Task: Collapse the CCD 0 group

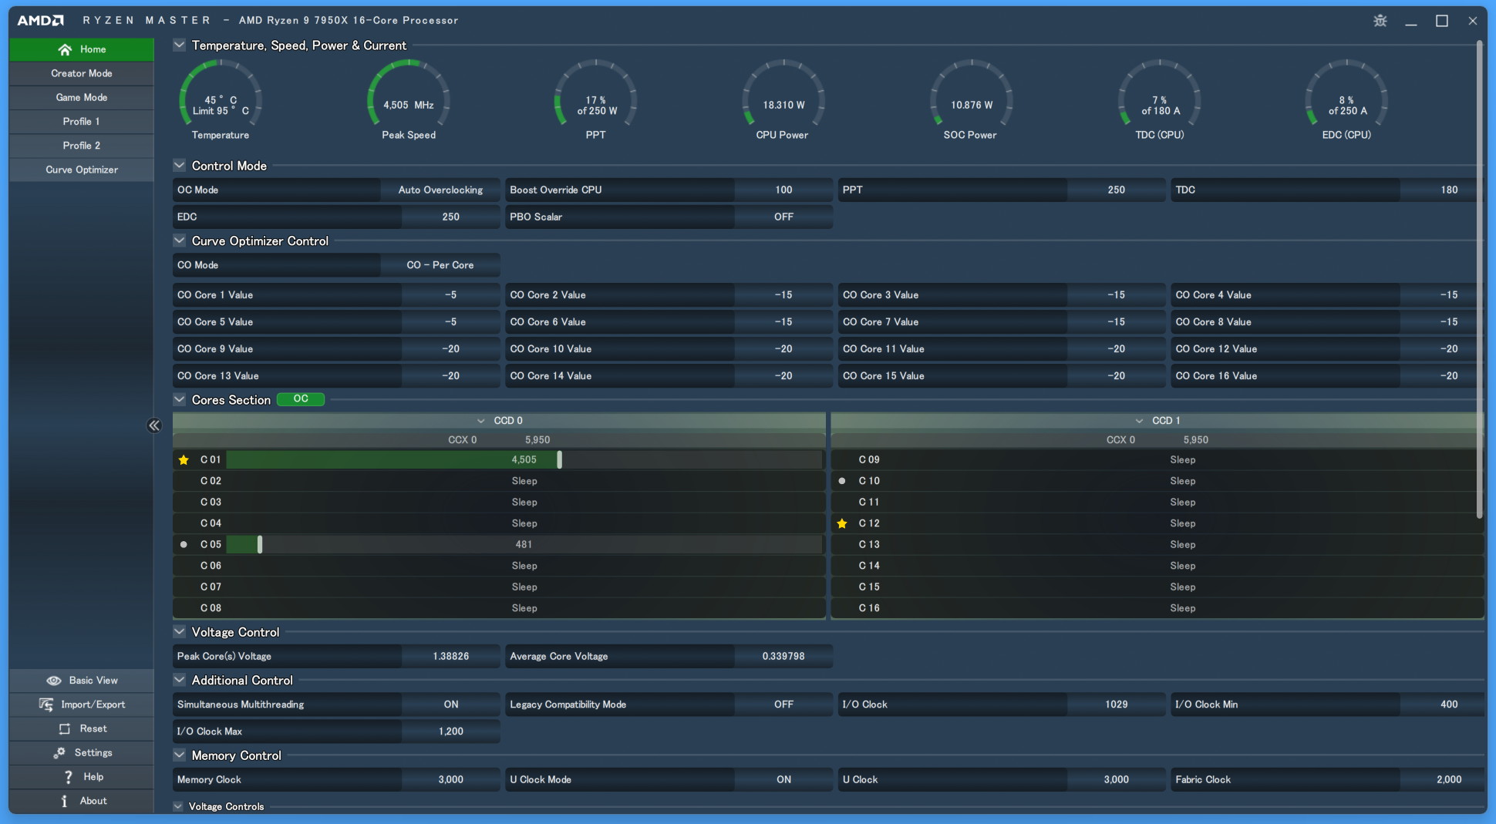Action: pos(480,421)
